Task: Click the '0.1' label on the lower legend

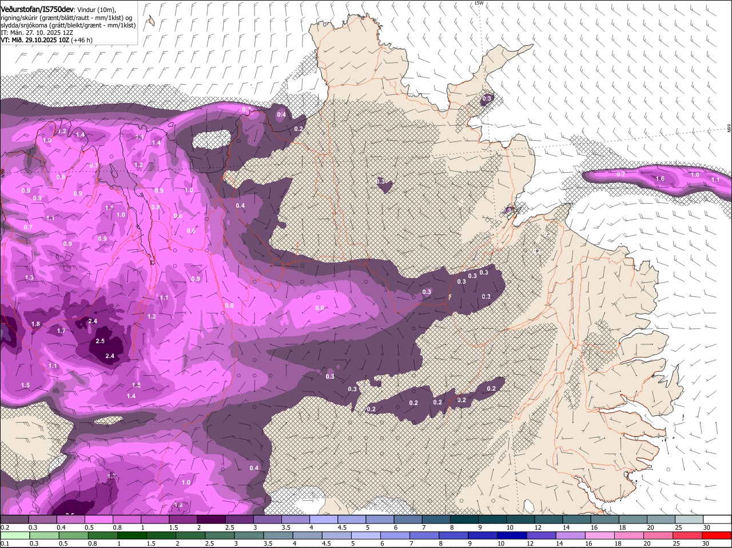Action: point(5,543)
